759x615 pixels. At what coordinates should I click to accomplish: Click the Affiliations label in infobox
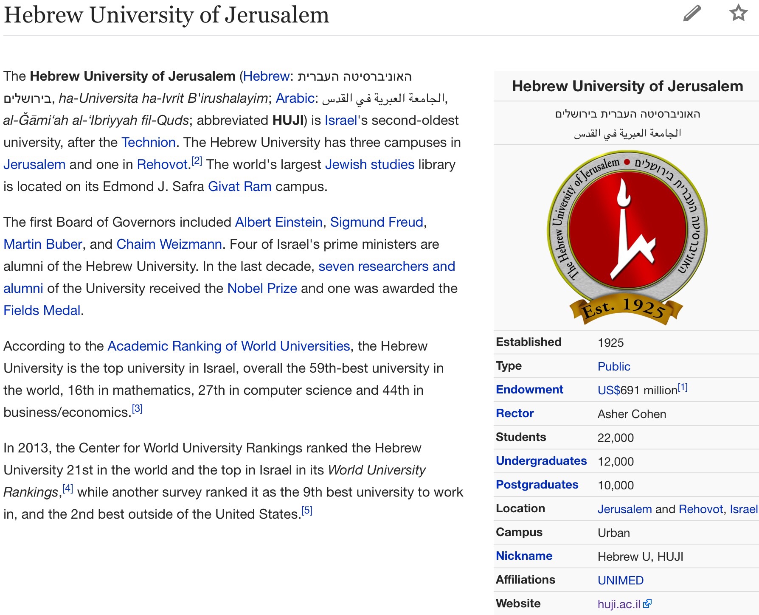tap(526, 579)
